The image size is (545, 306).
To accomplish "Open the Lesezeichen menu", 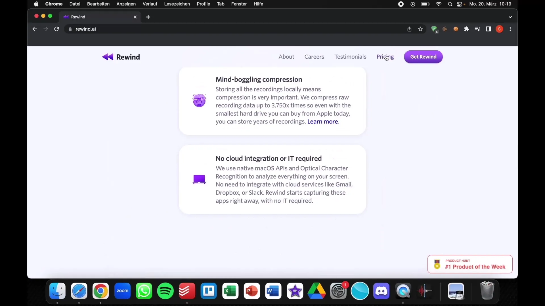I will [x=177, y=4].
